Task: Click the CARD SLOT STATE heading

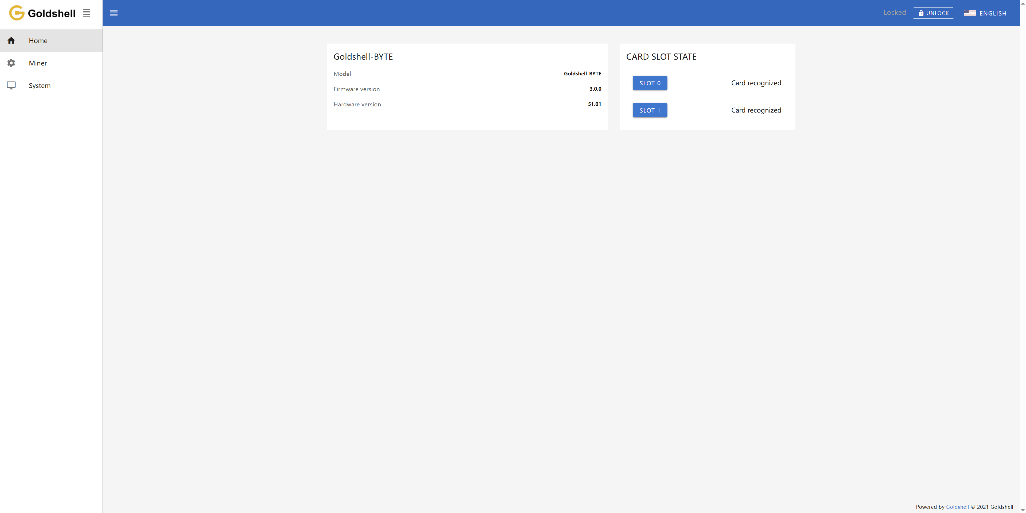Action: (661, 57)
